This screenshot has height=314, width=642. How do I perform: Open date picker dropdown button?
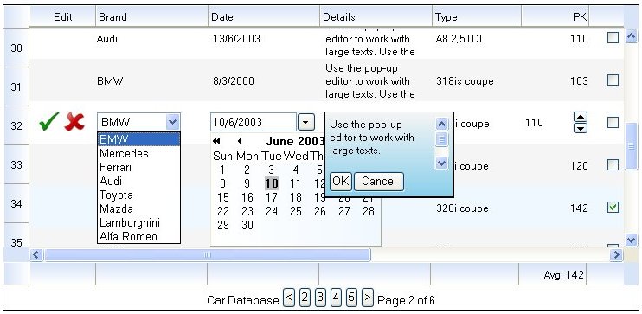305,122
